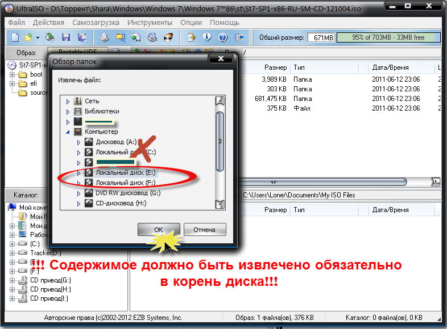Select Локальный диск (F:) in the dialog
447x329 pixels.
[126, 183]
